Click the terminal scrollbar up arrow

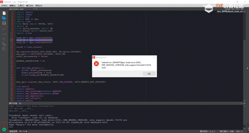pos(244,106)
